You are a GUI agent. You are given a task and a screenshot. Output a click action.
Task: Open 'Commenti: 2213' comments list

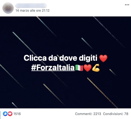(x=88, y=114)
